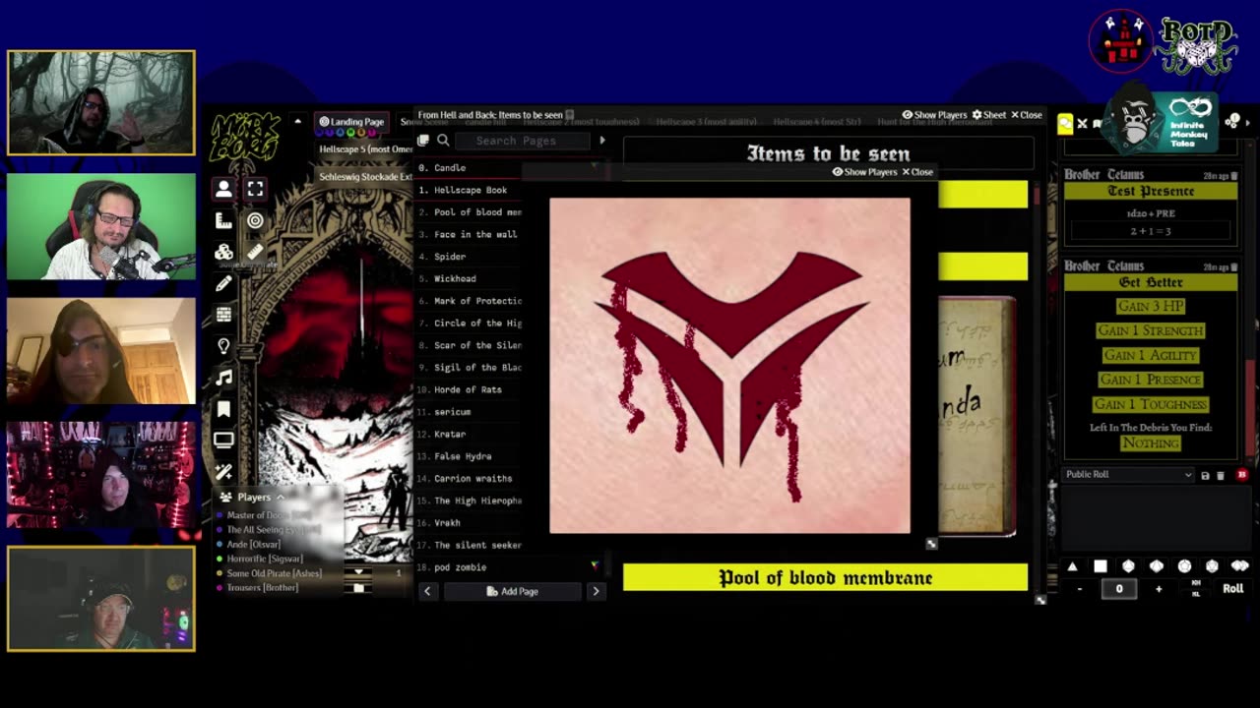Click the roll modifier number field
Image resolution: width=1260 pixels, height=708 pixels.
coord(1119,589)
